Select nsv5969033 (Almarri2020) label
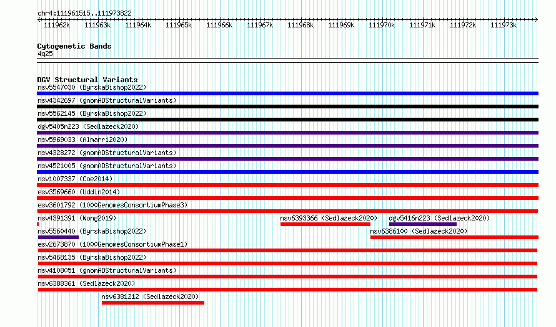 tap(82, 140)
